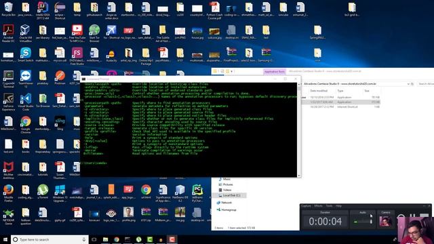
Task: Open Task View from the taskbar
Action: pos(94,239)
